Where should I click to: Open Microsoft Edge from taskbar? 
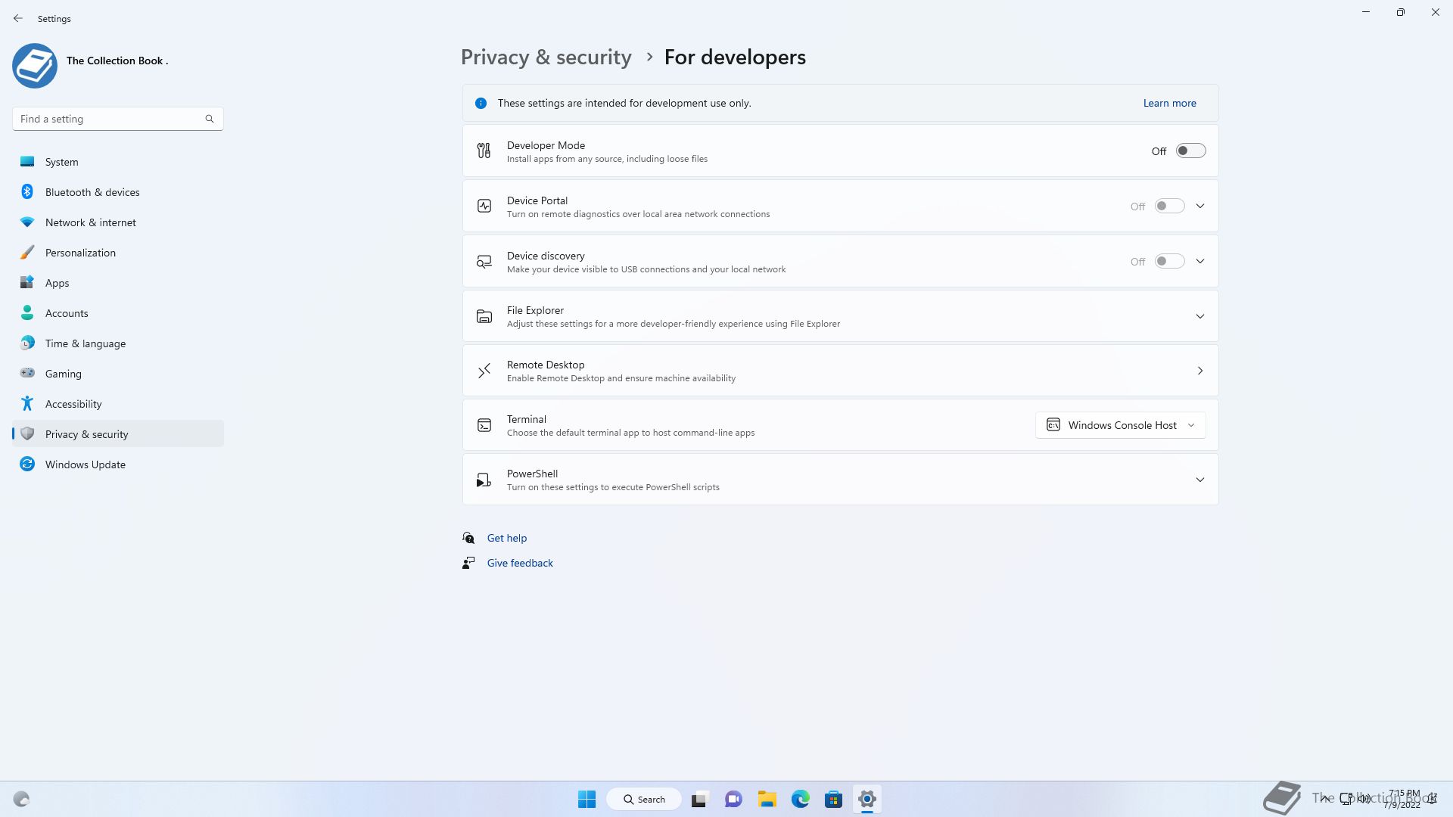tap(800, 799)
